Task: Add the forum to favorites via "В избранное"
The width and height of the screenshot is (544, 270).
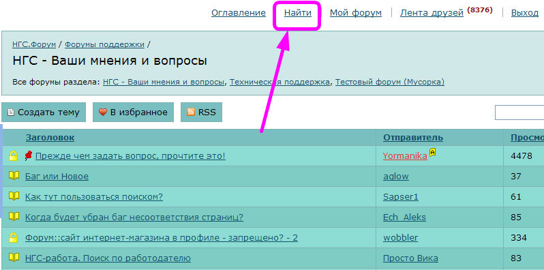Action: pos(133,112)
